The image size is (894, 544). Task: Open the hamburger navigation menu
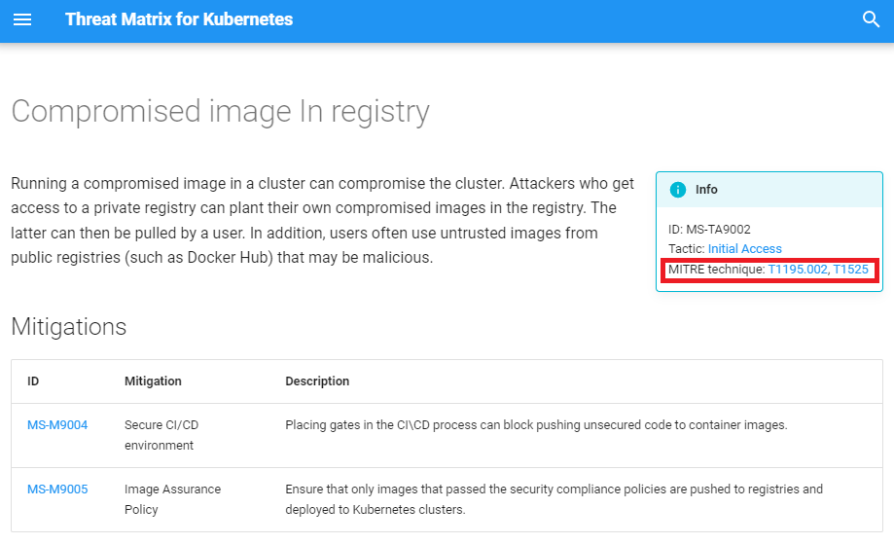(x=22, y=19)
